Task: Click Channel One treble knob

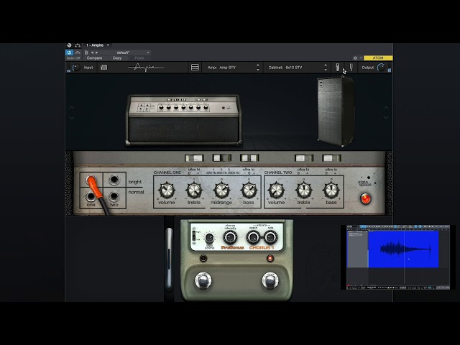Action: pos(194,190)
